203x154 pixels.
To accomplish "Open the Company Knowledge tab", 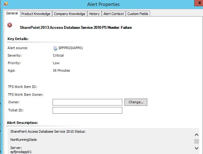I will coord(69,14).
